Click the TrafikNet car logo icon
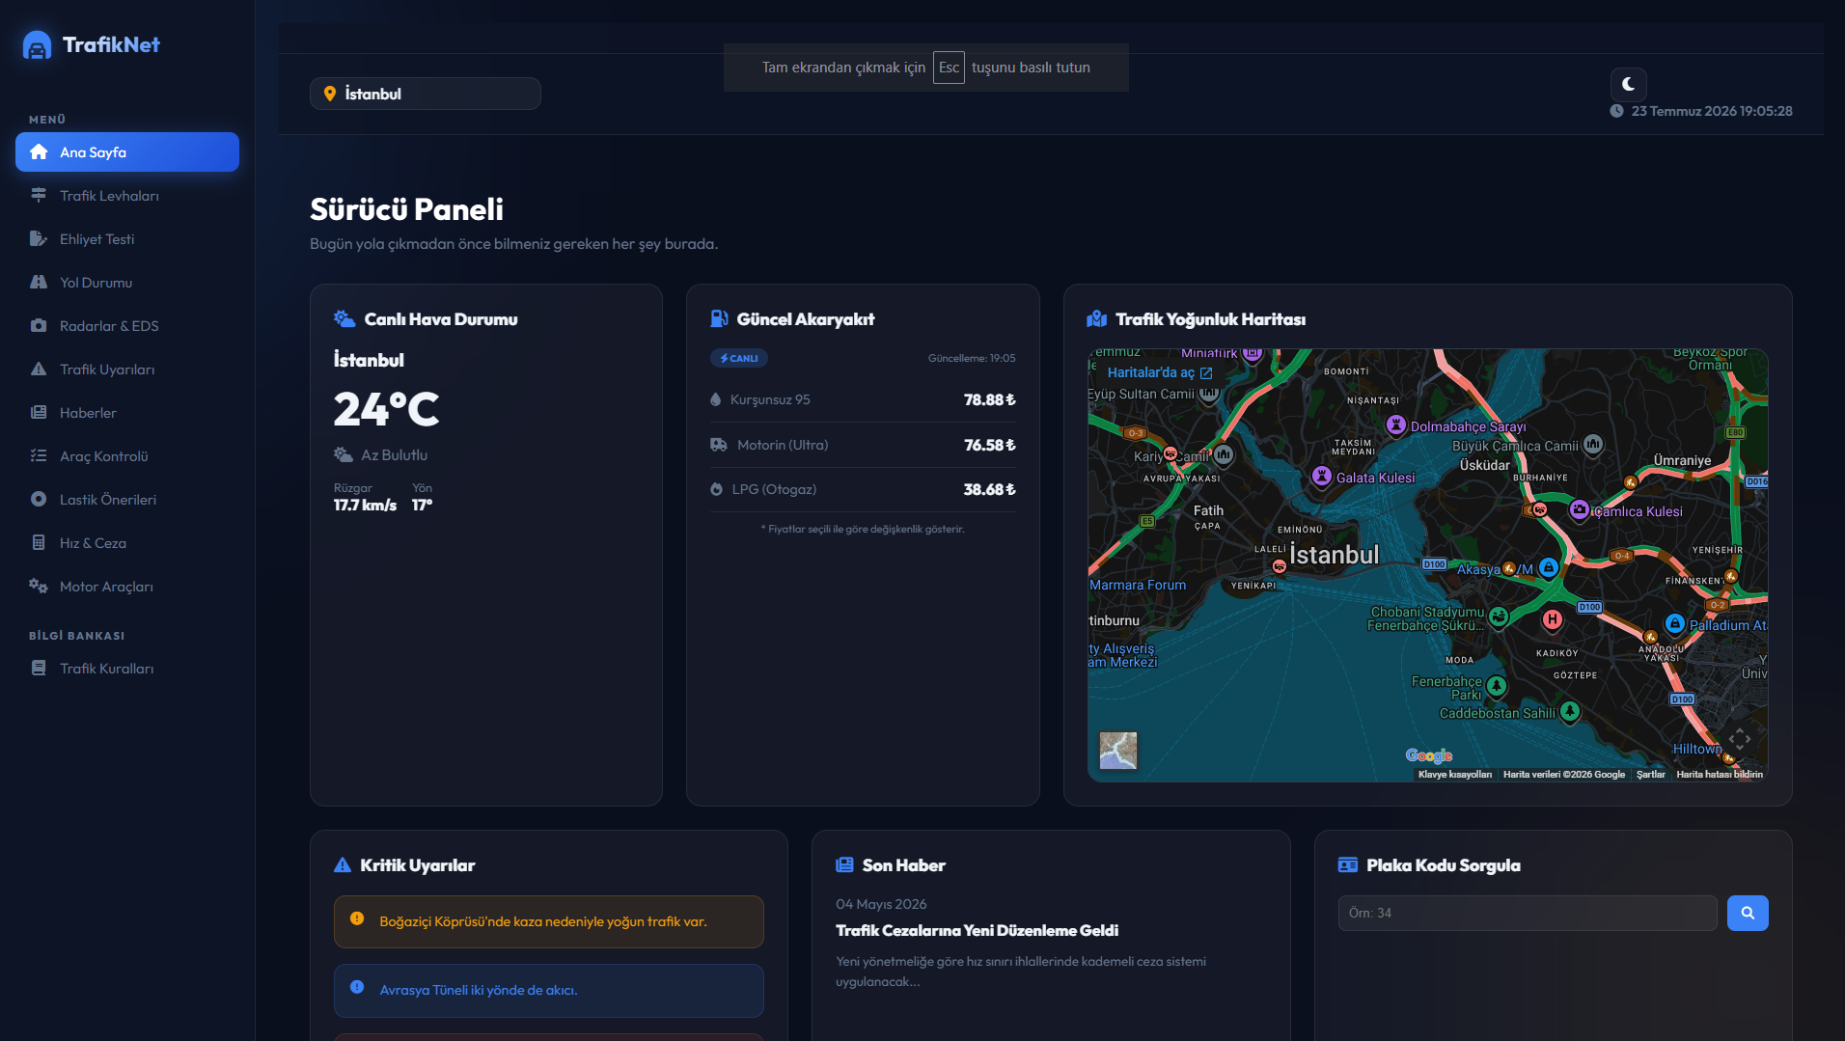Viewport: 1845px width, 1041px height. tap(37, 45)
